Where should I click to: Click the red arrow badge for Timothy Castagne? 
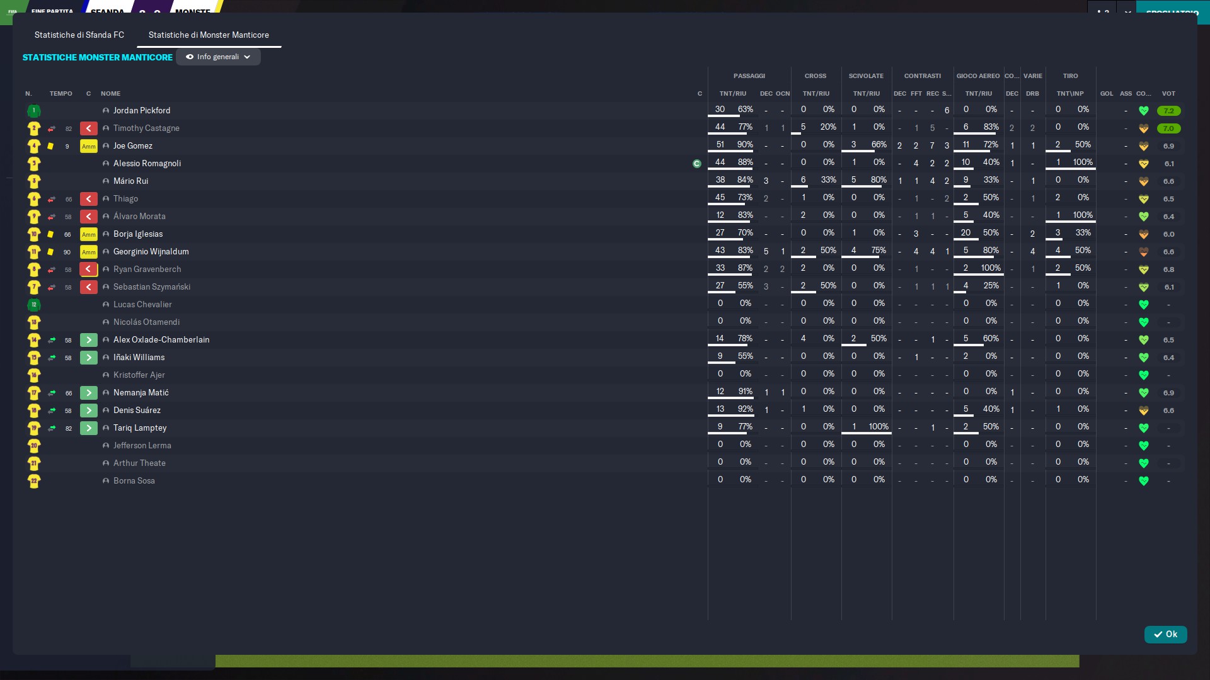pyautogui.click(x=88, y=128)
